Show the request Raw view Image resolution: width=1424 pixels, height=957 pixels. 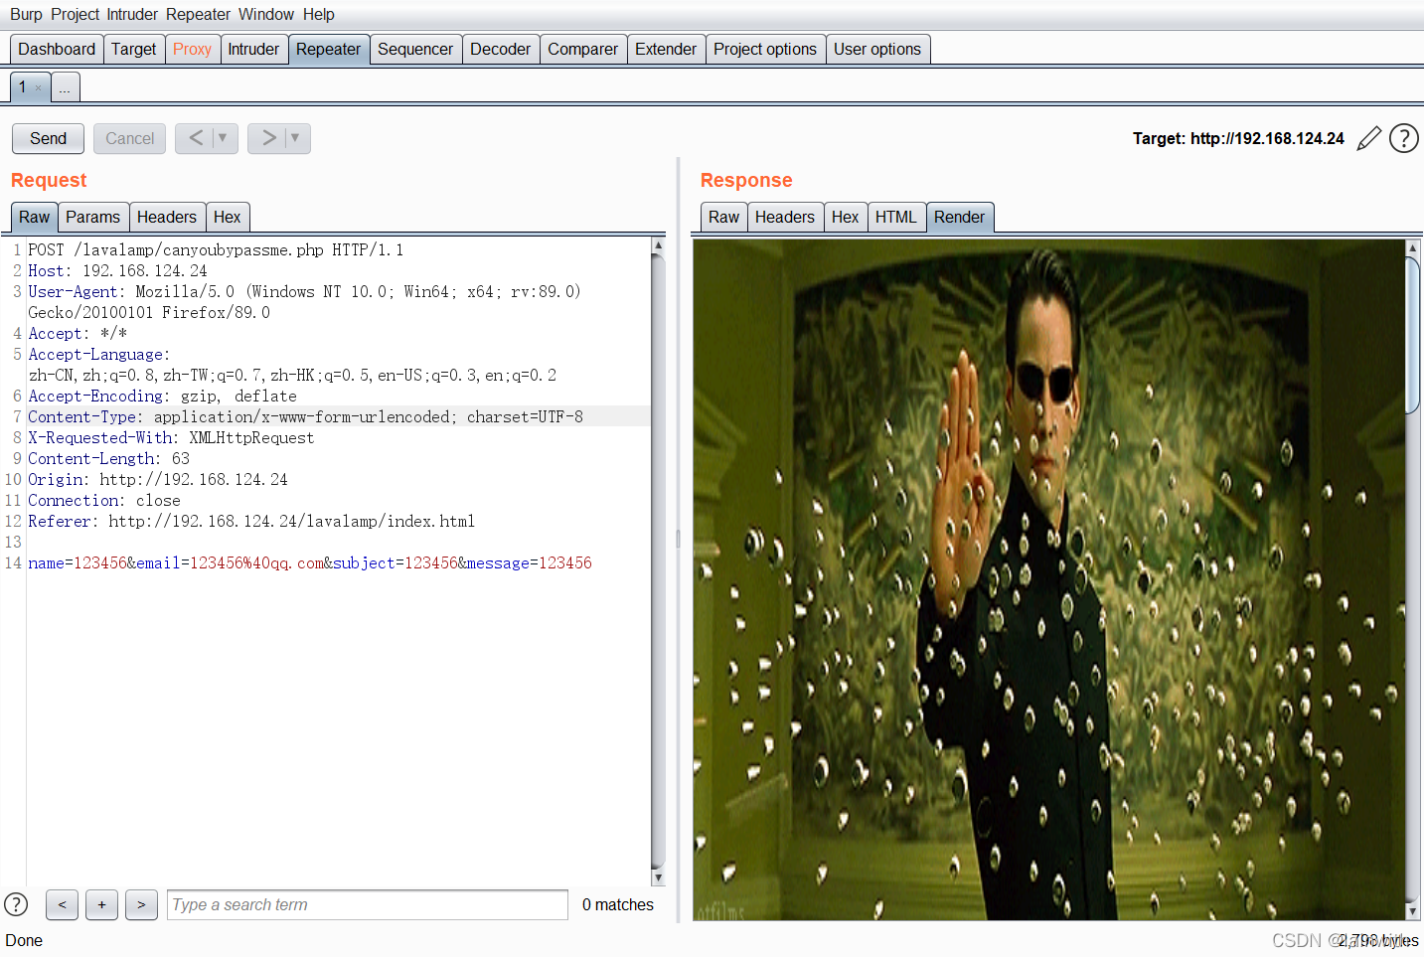[34, 217]
